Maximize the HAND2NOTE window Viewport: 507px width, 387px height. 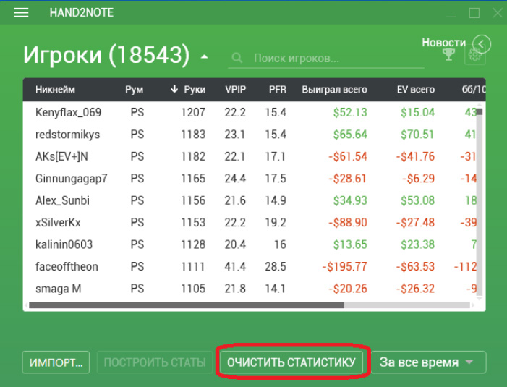[474, 13]
